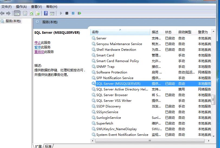Toggle the show/hide console tree icon
Image resolution: width=220 pixels, height=148 pixels.
(17, 14)
